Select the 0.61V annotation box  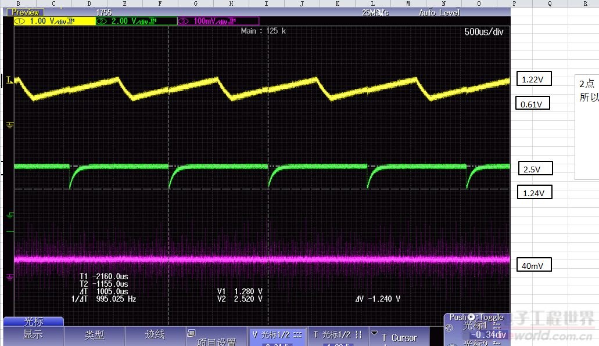[533, 103]
